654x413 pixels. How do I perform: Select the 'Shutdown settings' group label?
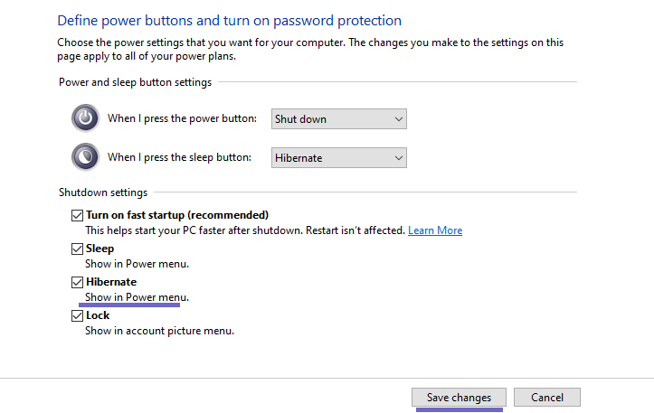coord(102,192)
